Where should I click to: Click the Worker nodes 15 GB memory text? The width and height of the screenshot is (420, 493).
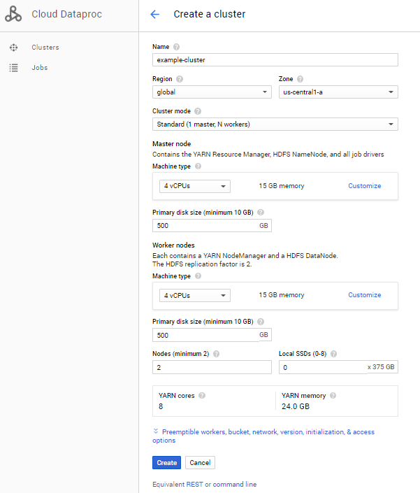pyautogui.click(x=282, y=295)
